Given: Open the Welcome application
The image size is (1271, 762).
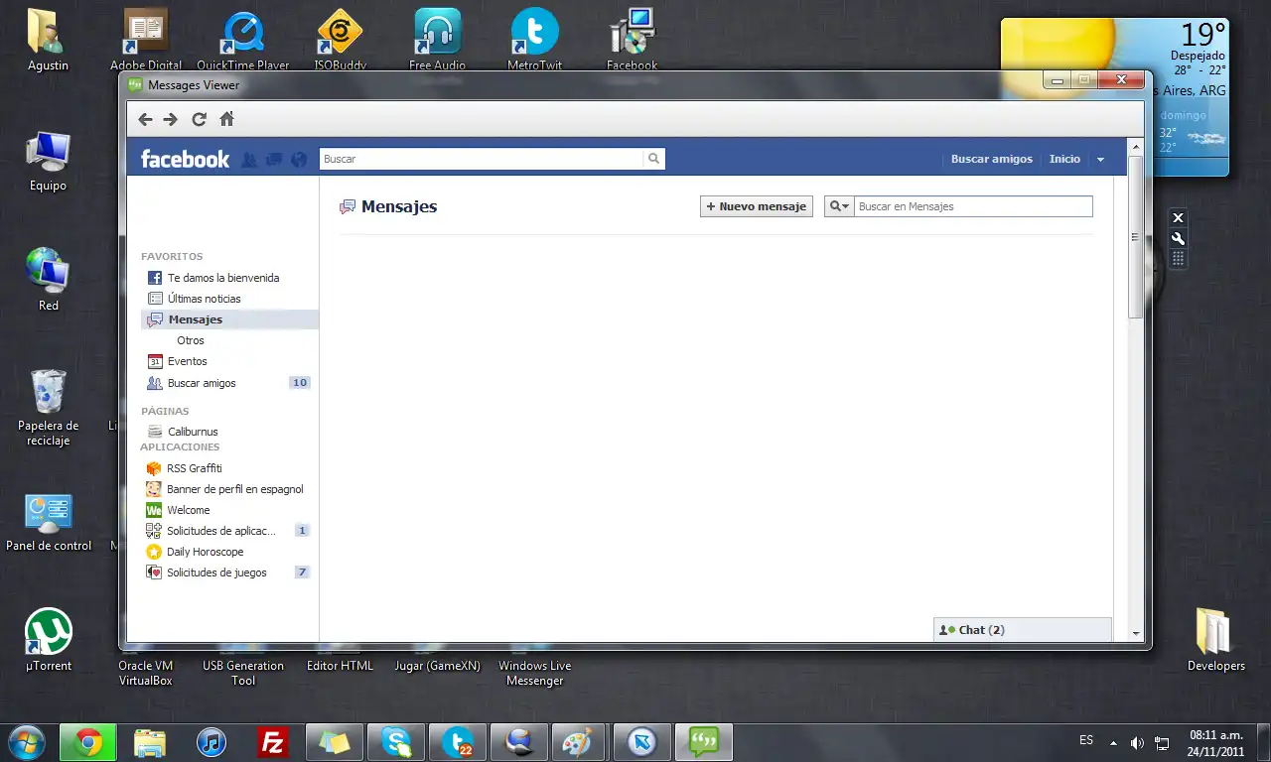Looking at the screenshot, I should click(x=188, y=510).
